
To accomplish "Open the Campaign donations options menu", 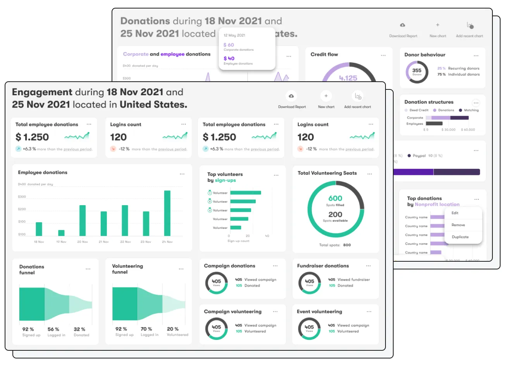I will coord(275,266).
